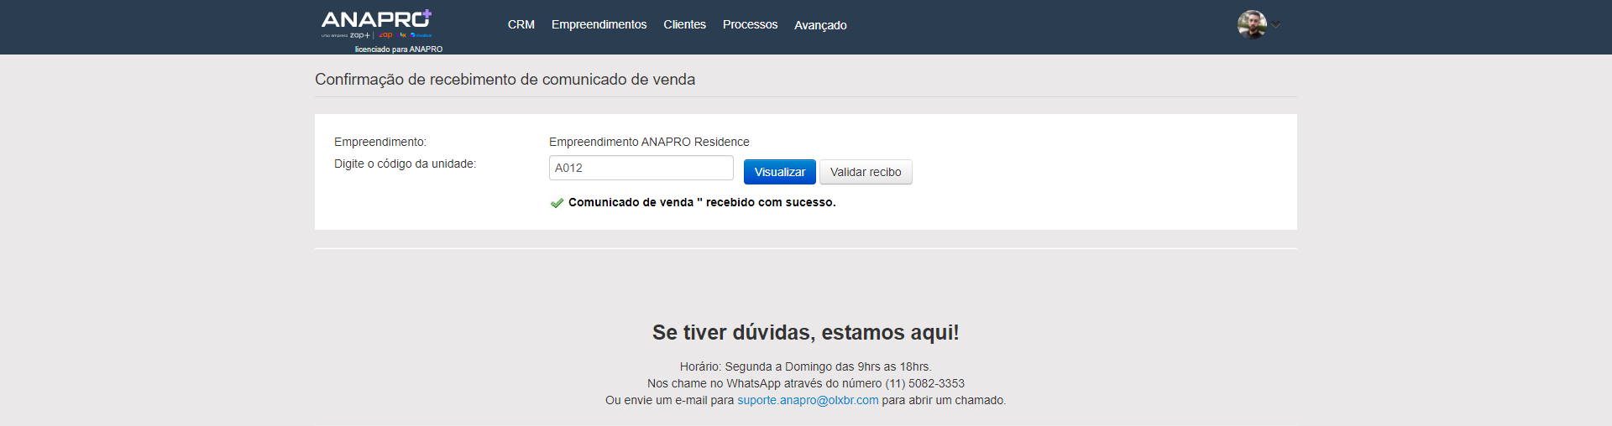
Task: Click the user profile avatar
Action: point(1251,24)
